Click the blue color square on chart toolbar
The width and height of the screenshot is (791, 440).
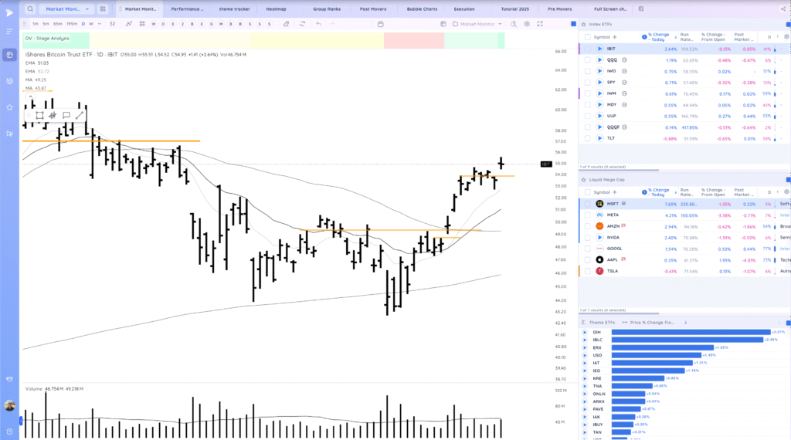(574, 24)
